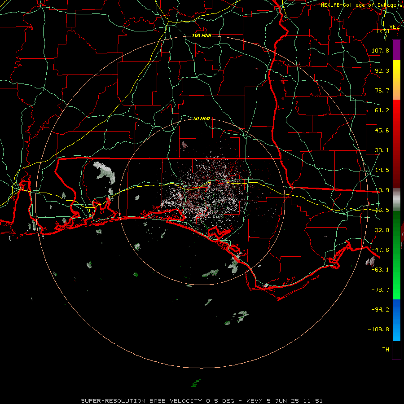404x404 pixels.
Task: Select the -94.2 velocity scale value
Action: pos(380,310)
